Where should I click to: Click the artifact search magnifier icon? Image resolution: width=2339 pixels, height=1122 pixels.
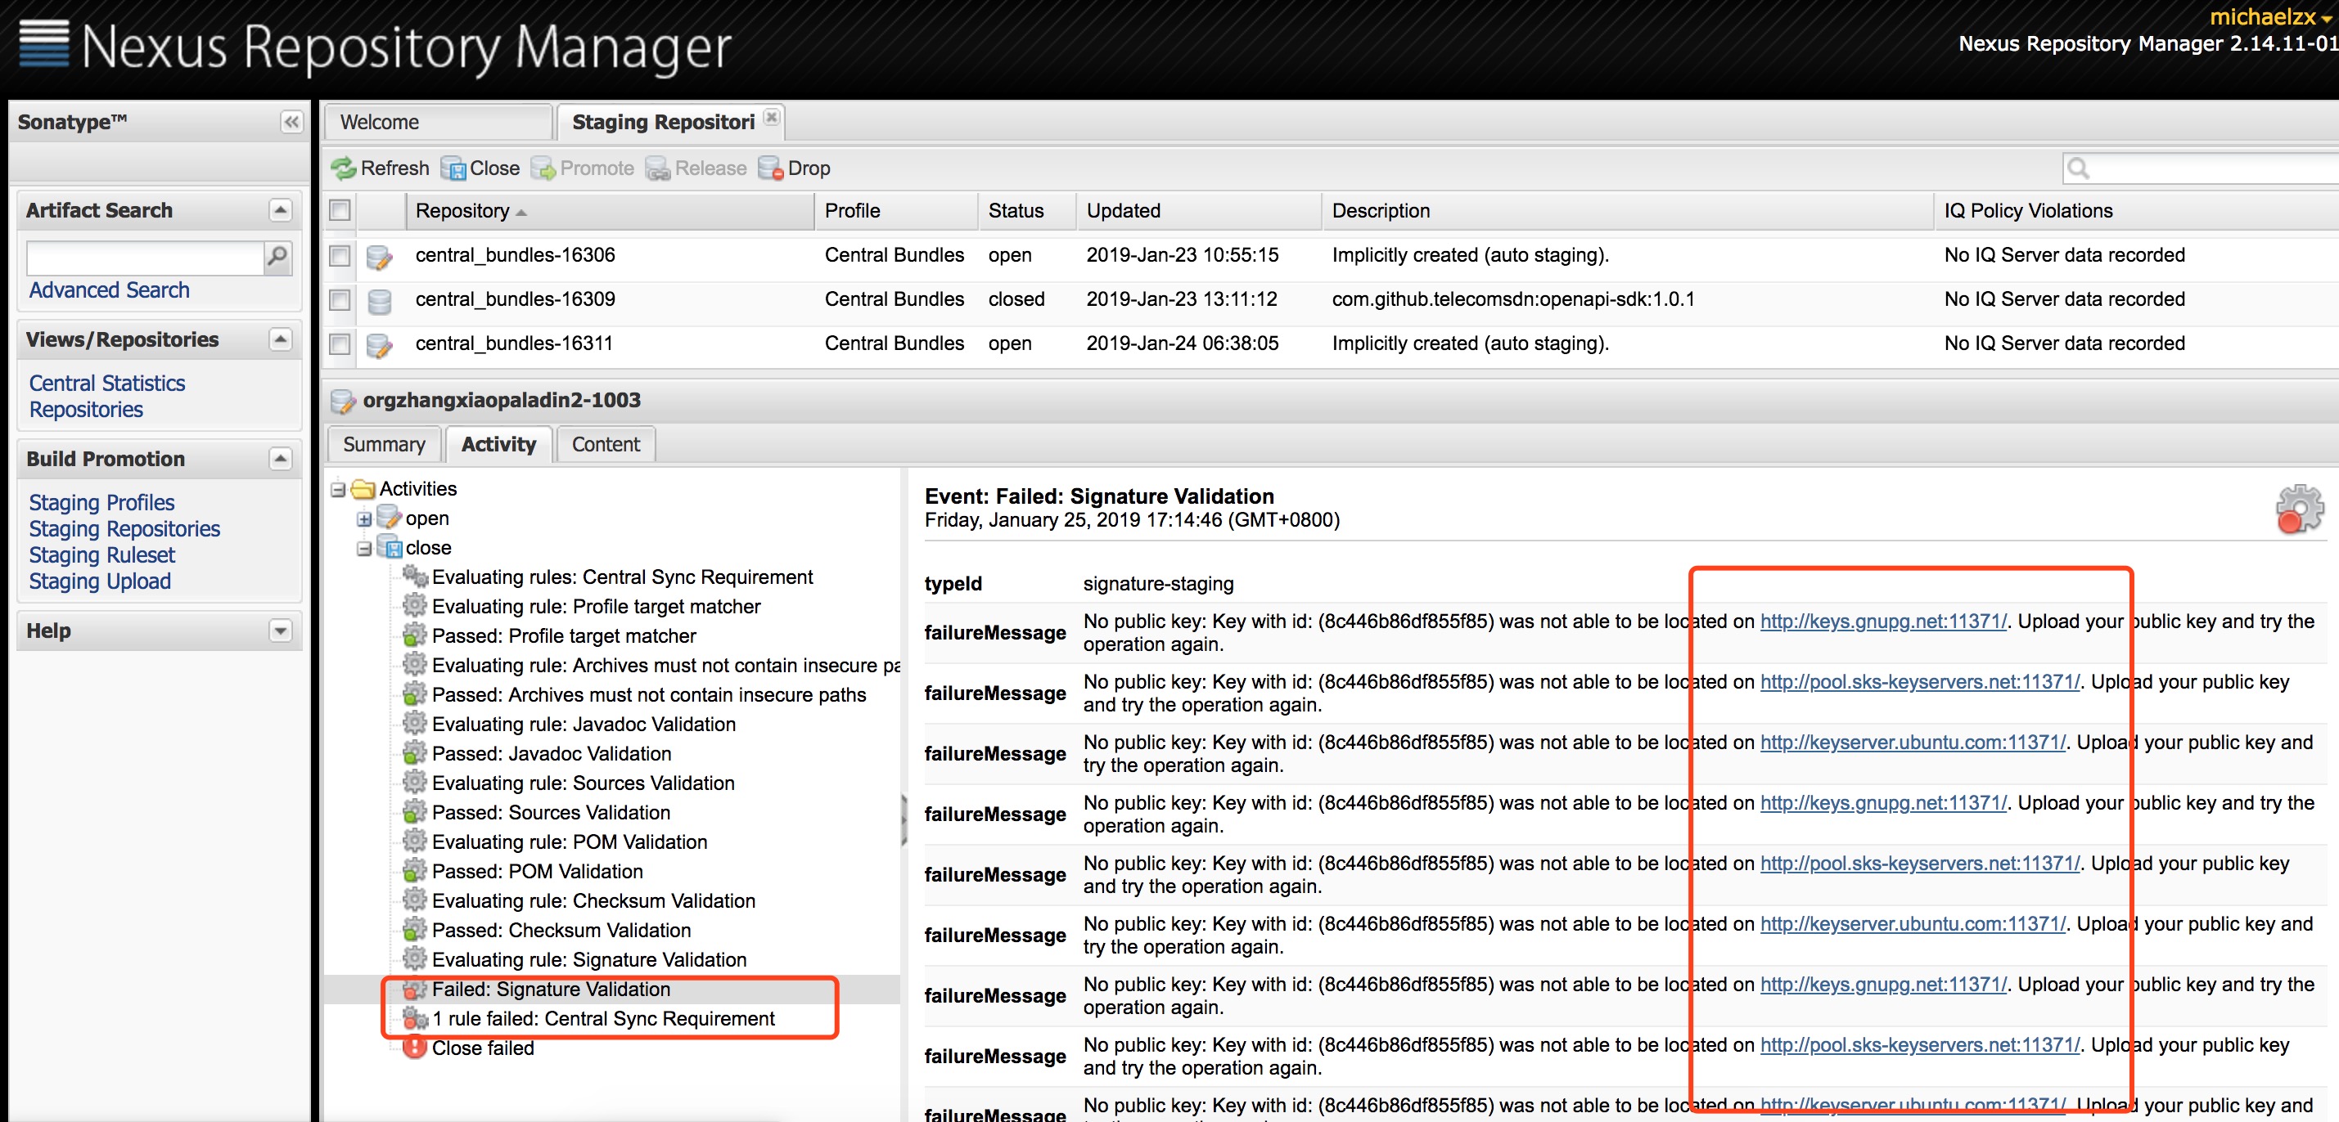[x=277, y=258]
